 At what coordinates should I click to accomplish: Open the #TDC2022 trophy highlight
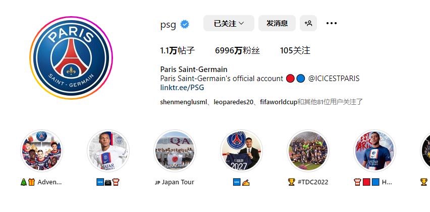308,151
